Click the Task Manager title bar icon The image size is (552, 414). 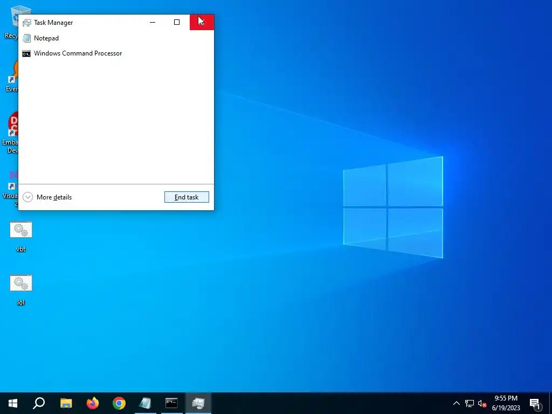click(x=27, y=23)
